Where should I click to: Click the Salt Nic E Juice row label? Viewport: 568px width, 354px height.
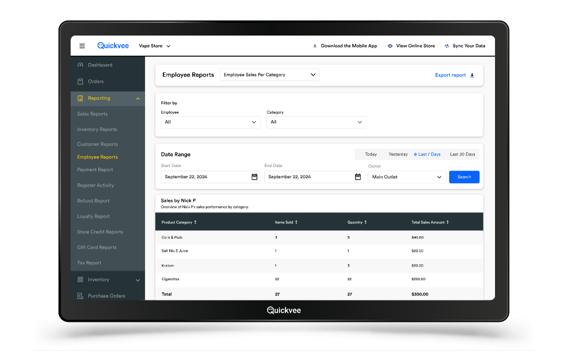(175, 251)
